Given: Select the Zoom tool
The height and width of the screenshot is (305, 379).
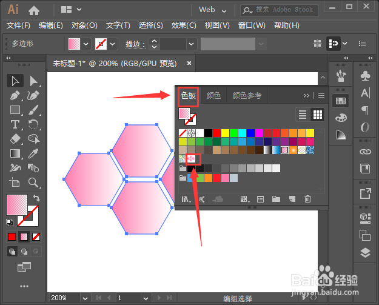Looking at the screenshot, I should coord(33,183).
